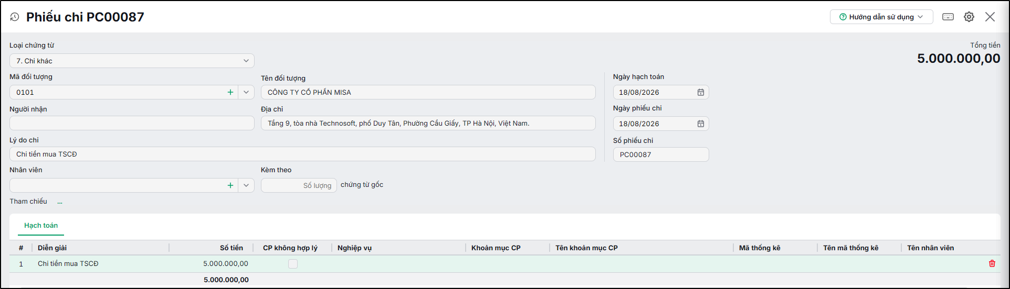Click row 1 amount 5.000.000,00 cell

(212, 264)
